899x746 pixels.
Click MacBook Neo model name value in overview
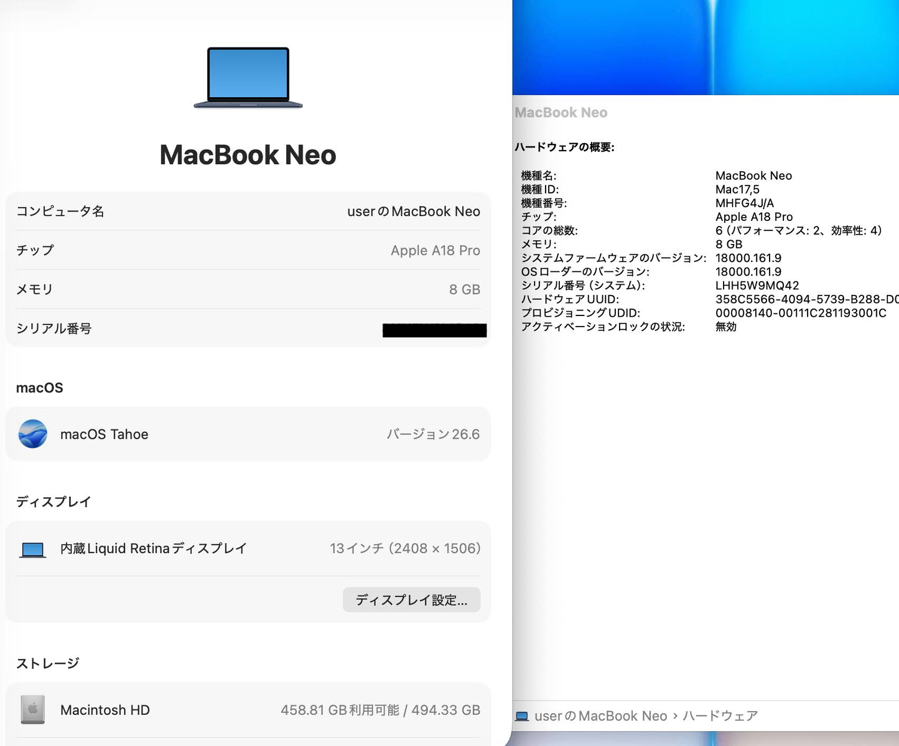pos(753,176)
